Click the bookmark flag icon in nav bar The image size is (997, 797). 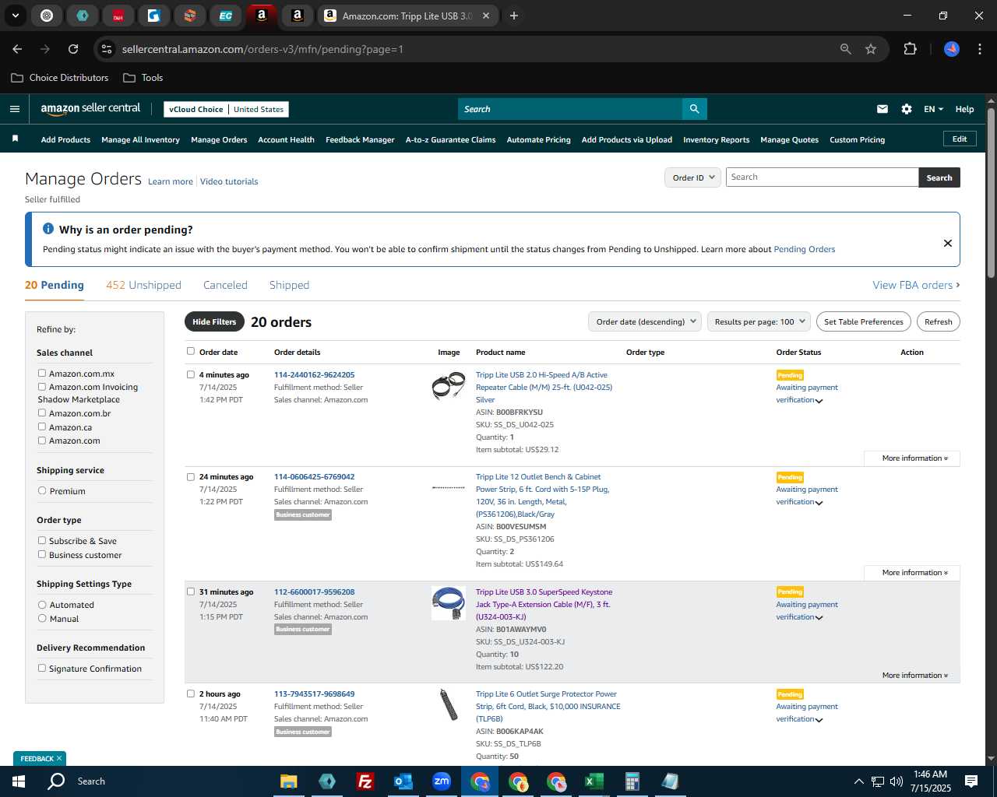pyautogui.click(x=15, y=139)
